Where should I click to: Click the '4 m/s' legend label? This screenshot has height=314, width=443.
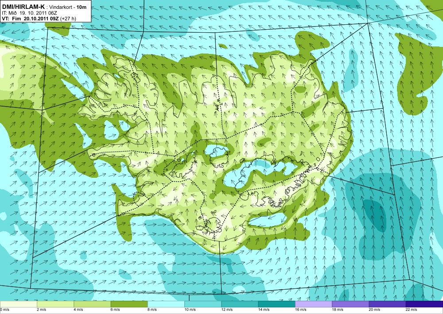click(x=78, y=310)
